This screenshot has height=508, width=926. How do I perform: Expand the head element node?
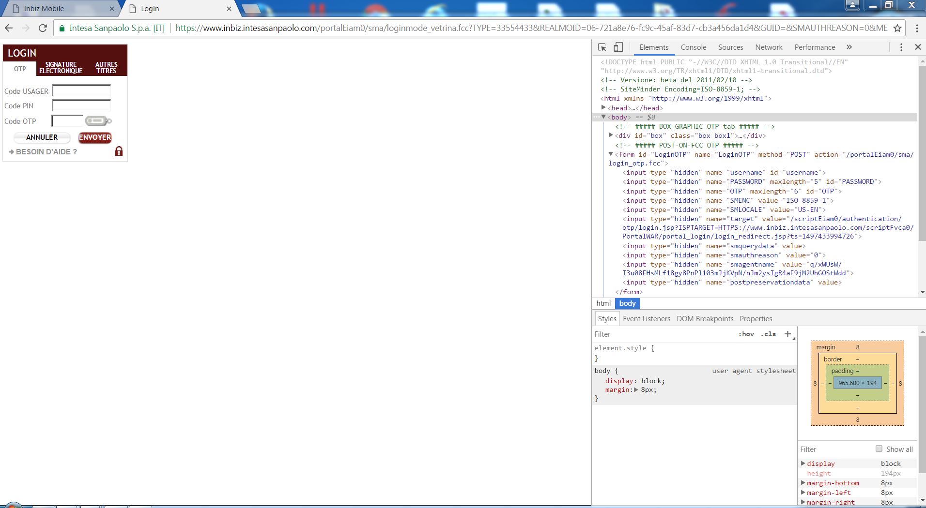[x=603, y=108]
